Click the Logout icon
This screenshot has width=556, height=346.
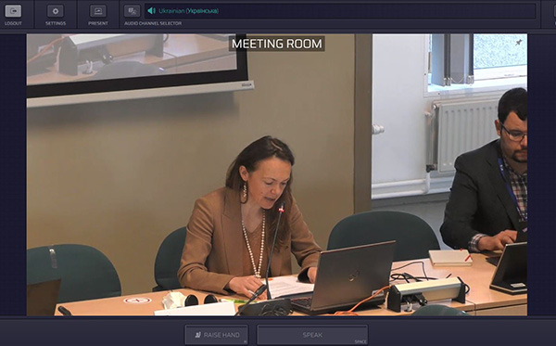pyautogui.click(x=13, y=11)
